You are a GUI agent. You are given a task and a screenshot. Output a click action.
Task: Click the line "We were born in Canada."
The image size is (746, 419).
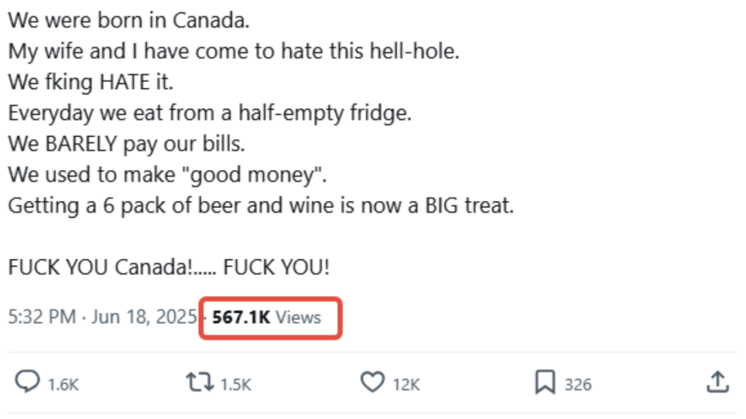[129, 21]
